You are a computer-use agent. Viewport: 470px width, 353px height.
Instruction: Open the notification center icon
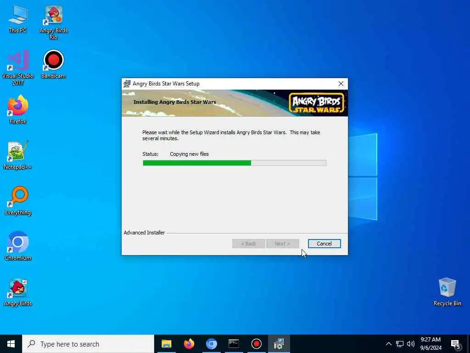click(456, 344)
